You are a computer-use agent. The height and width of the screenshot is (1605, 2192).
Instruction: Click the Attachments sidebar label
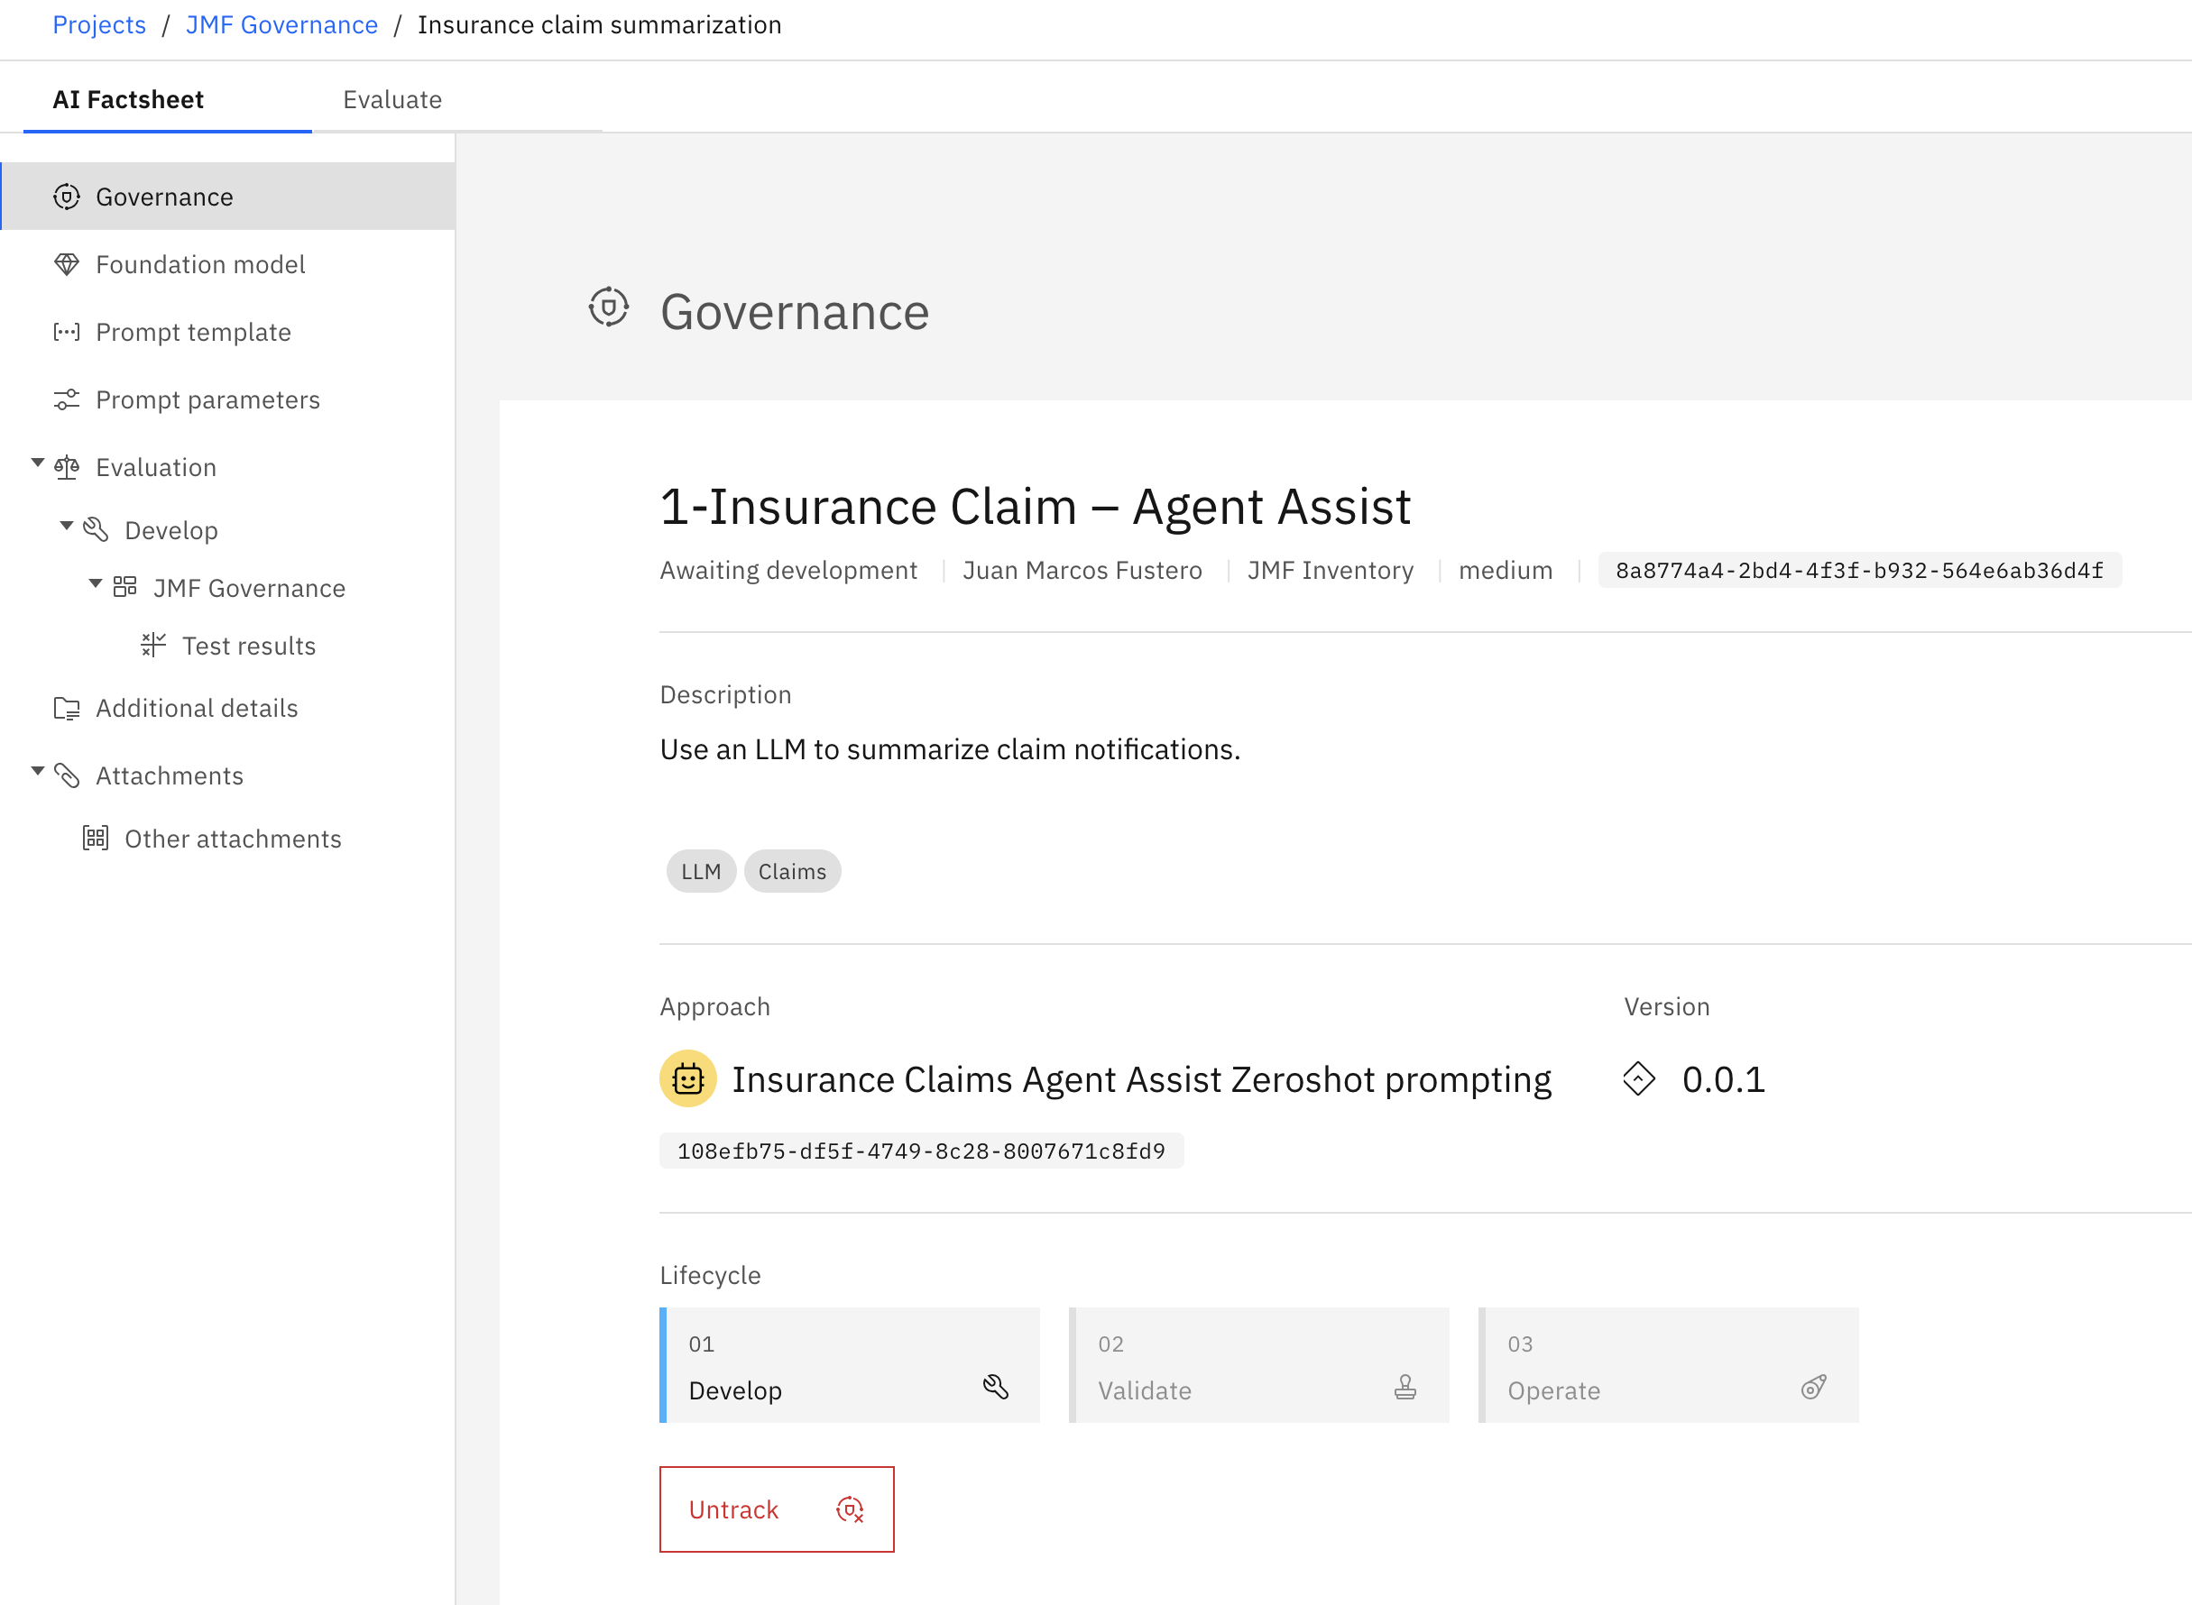click(x=170, y=775)
